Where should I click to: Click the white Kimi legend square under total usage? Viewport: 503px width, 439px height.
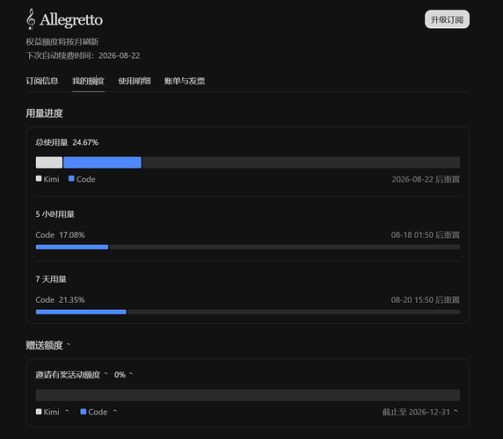pyautogui.click(x=39, y=178)
